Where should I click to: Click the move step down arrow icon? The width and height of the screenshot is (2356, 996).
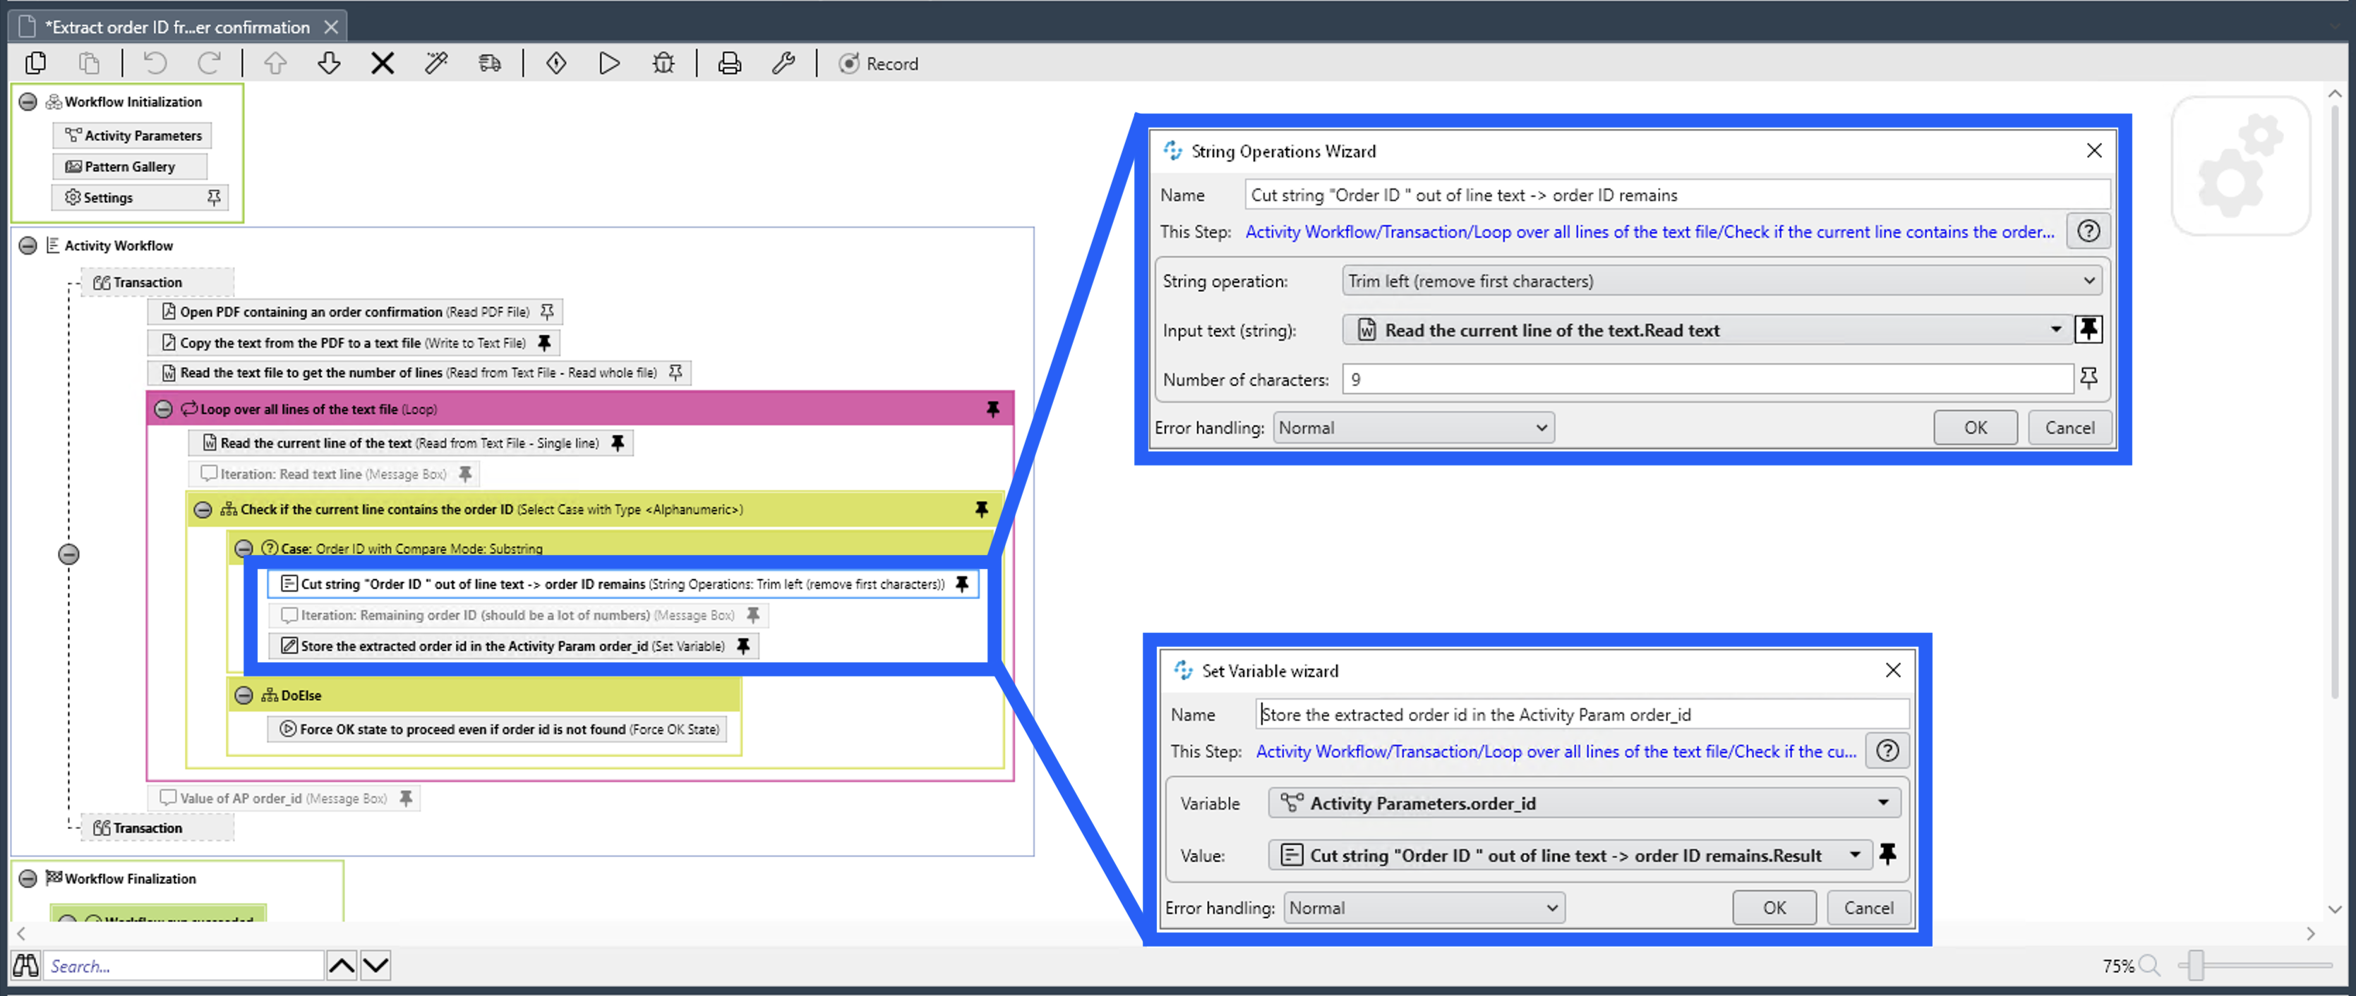[x=329, y=63]
